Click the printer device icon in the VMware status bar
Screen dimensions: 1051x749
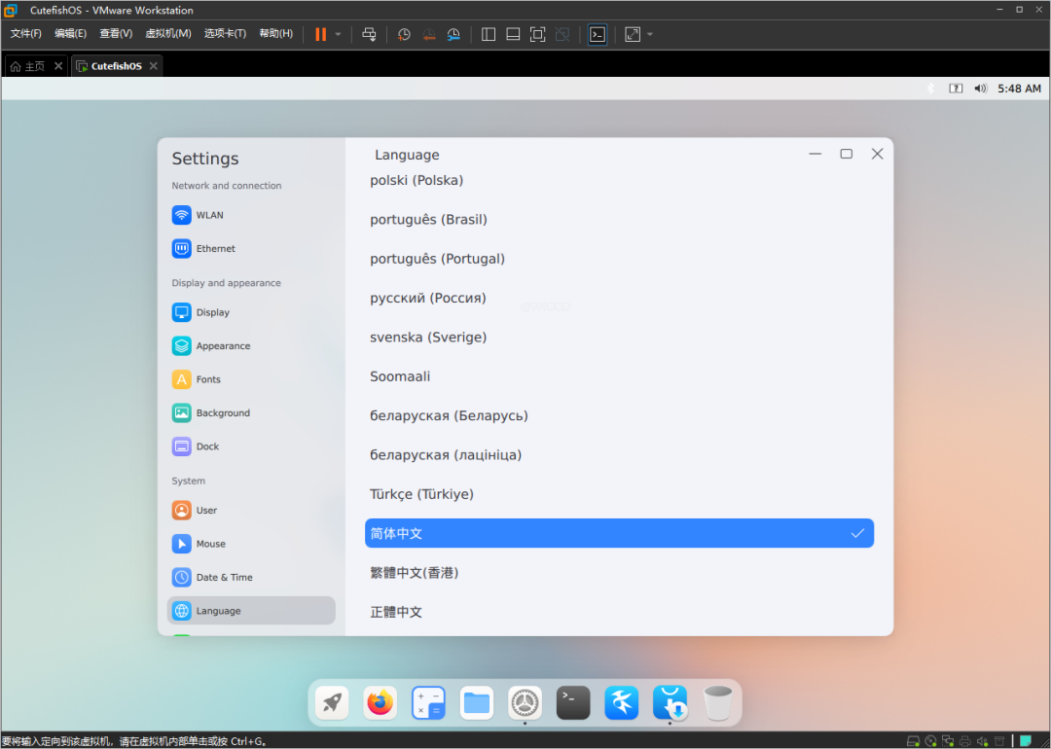click(x=965, y=741)
